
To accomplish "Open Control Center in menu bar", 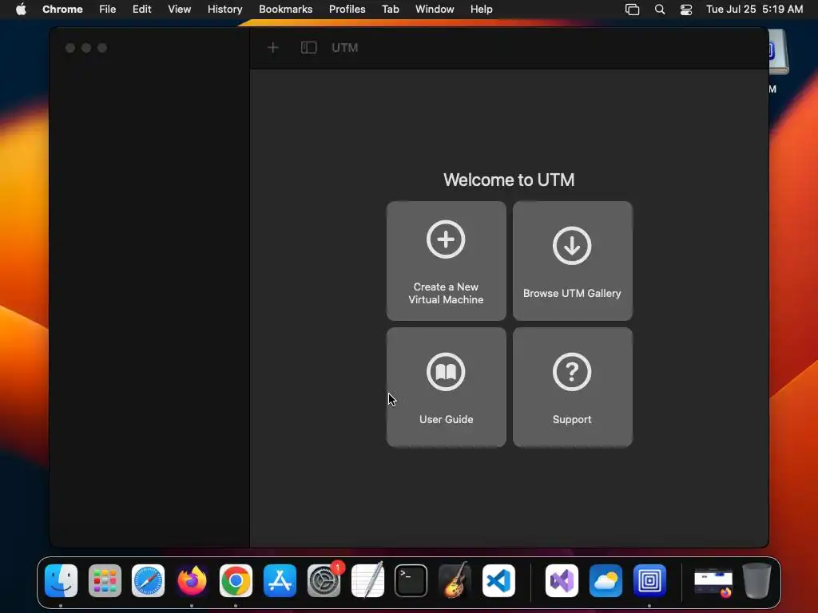I will pos(686,10).
